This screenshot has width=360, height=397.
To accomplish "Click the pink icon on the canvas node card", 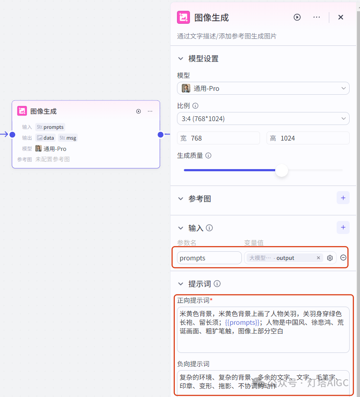I will 22,111.
